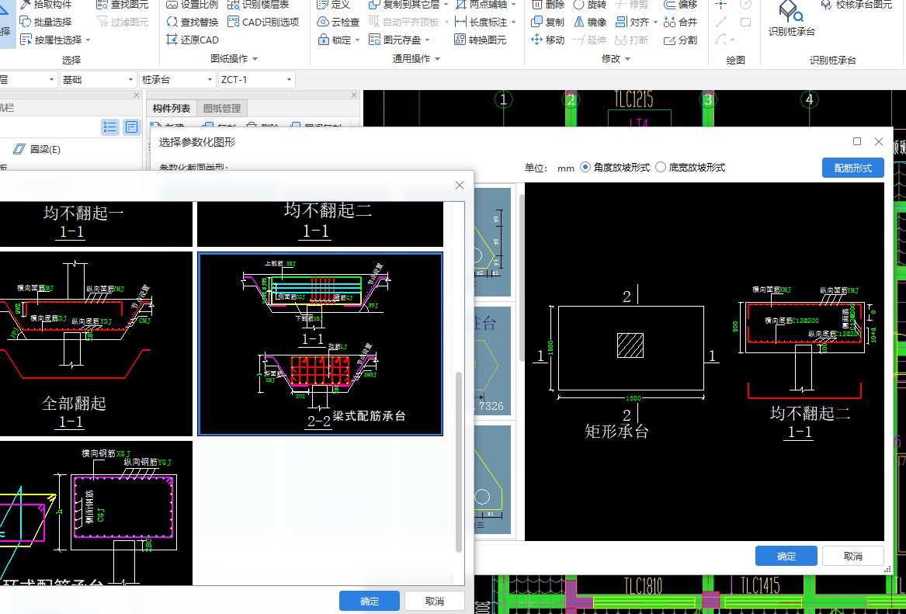Click 确定 in the reinforcement form dialog
Viewport: 906px width, 614px height.
pyautogui.click(x=370, y=601)
